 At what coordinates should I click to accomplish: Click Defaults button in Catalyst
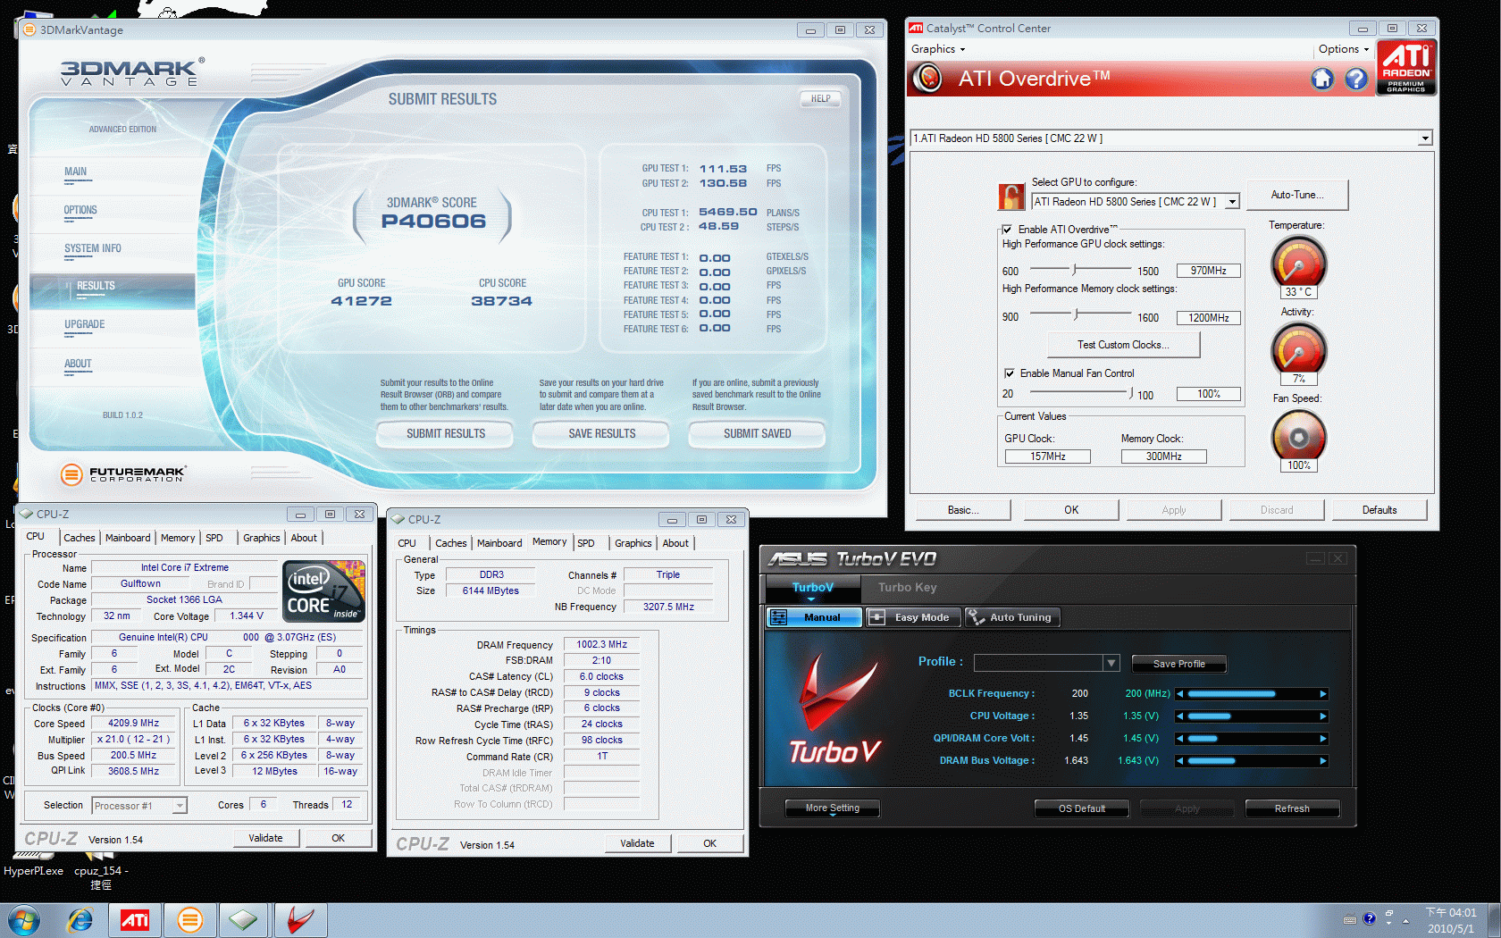point(1379,510)
